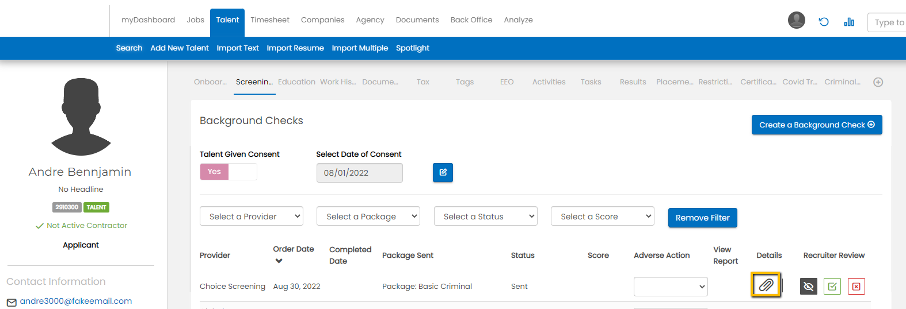
Task: Click Search in the blue submenu
Action: pos(129,48)
